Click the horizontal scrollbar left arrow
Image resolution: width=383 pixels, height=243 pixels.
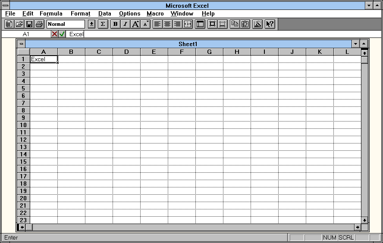coord(22,227)
